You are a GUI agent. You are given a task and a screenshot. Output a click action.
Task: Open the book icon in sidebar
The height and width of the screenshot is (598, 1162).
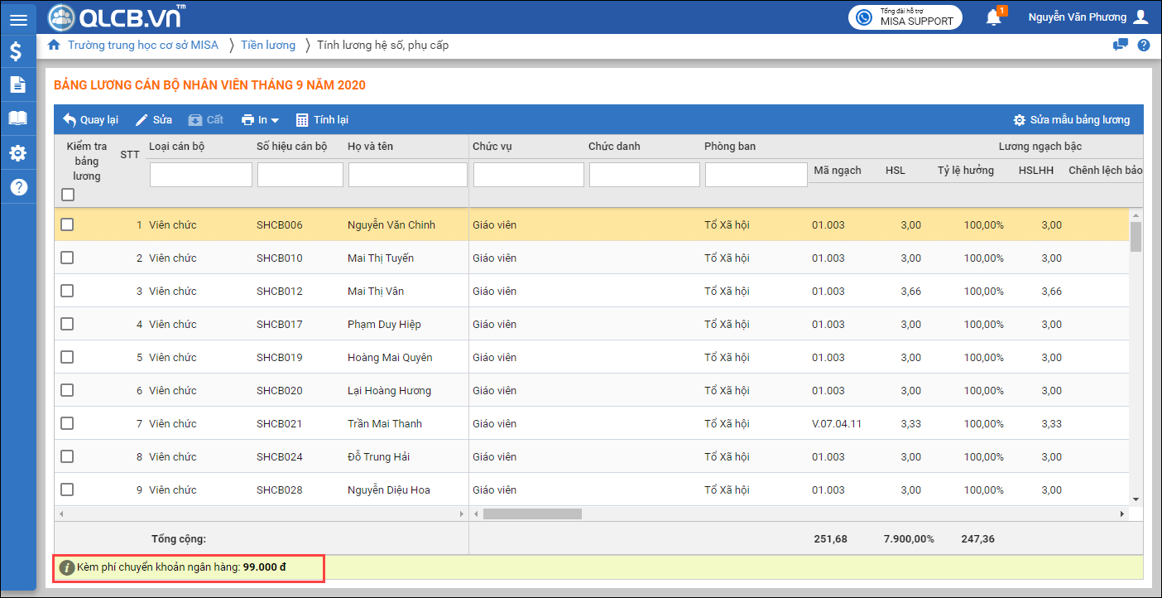[x=17, y=118]
